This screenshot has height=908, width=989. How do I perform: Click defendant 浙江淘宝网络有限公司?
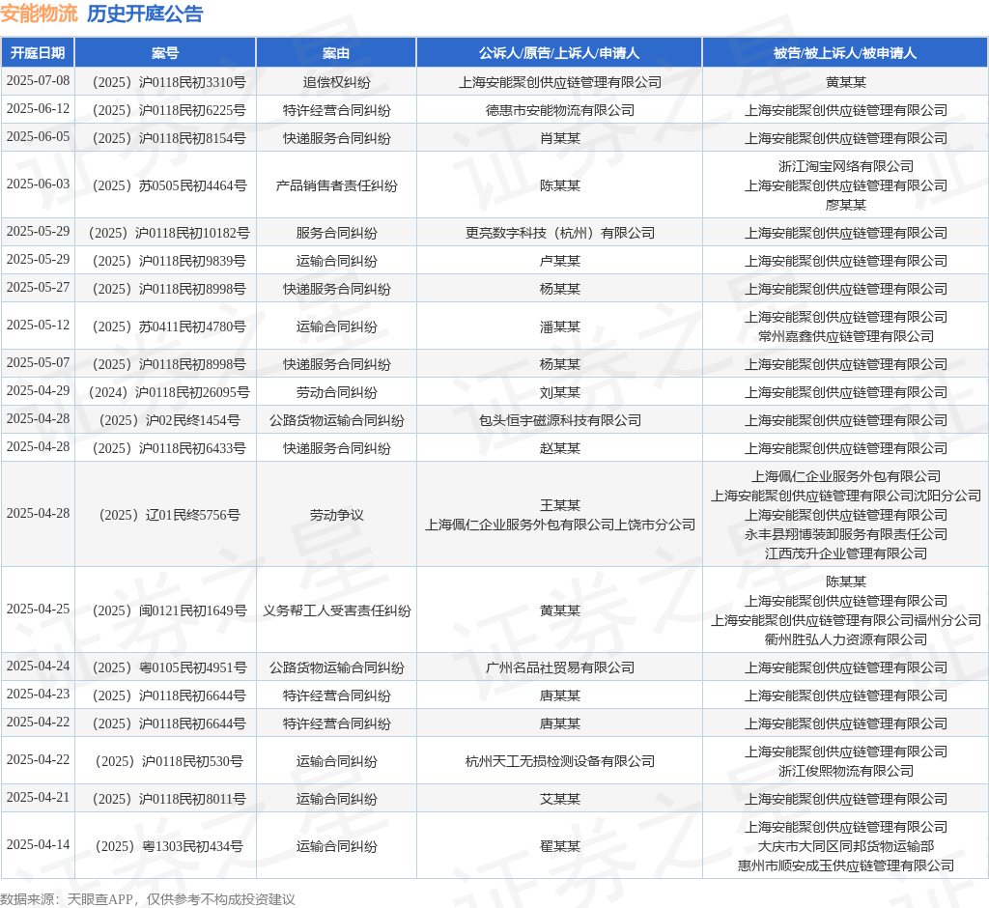(x=845, y=166)
